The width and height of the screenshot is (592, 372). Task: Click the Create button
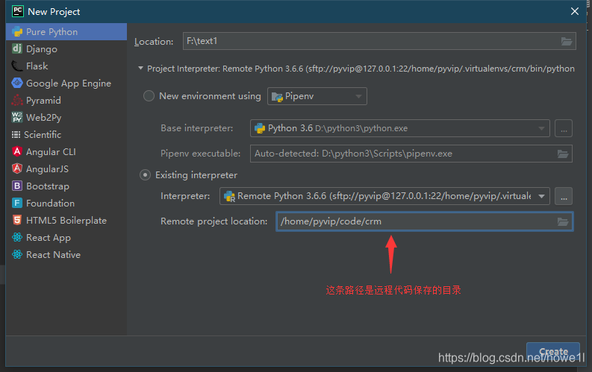pyautogui.click(x=553, y=351)
